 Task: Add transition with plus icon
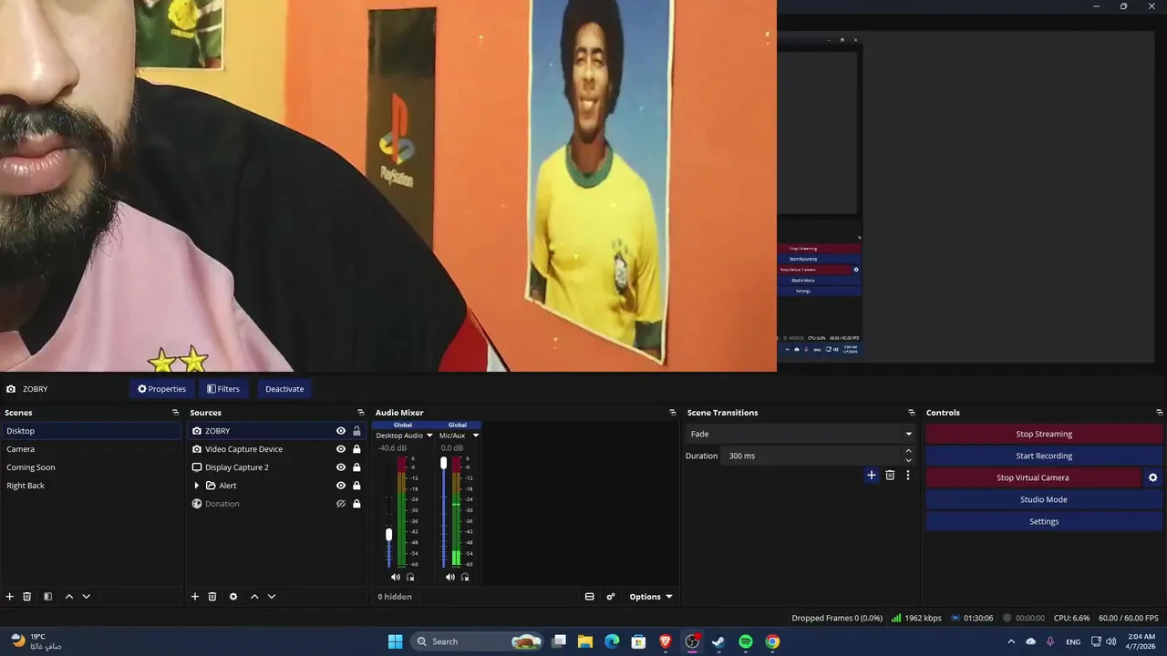[872, 475]
